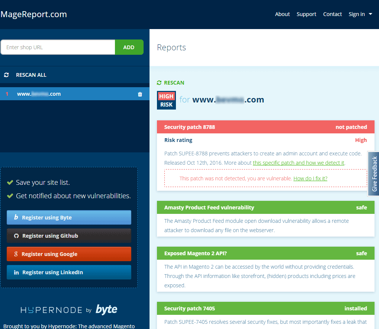
Task: Click the Security patch 8788 header
Action: coord(266,127)
